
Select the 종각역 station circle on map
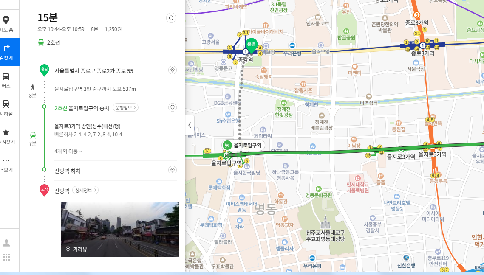[245, 52]
